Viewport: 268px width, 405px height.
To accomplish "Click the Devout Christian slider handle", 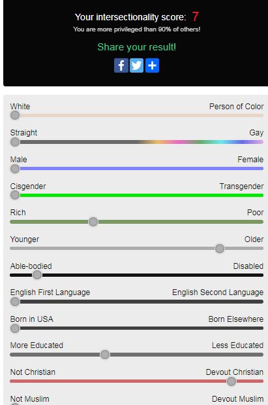I will click(x=231, y=381).
